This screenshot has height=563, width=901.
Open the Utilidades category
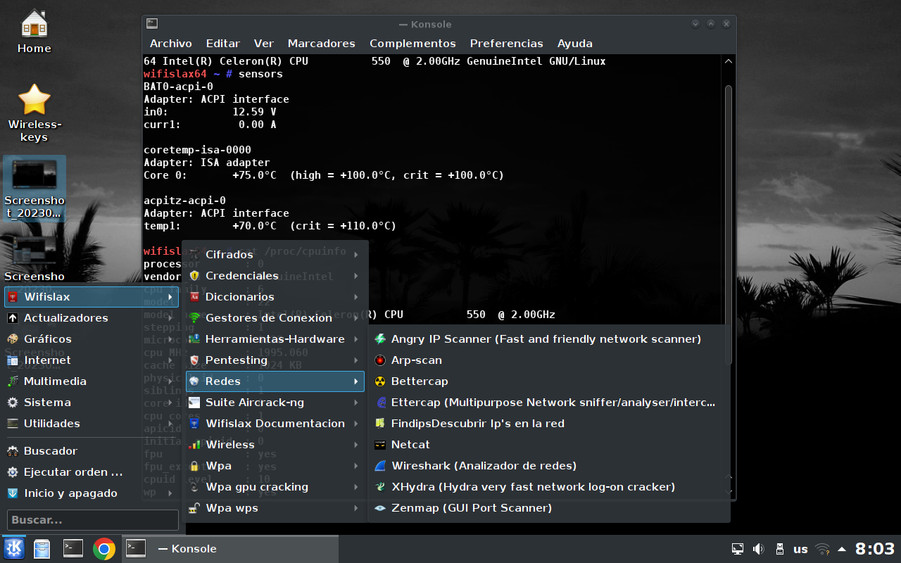(x=92, y=424)
